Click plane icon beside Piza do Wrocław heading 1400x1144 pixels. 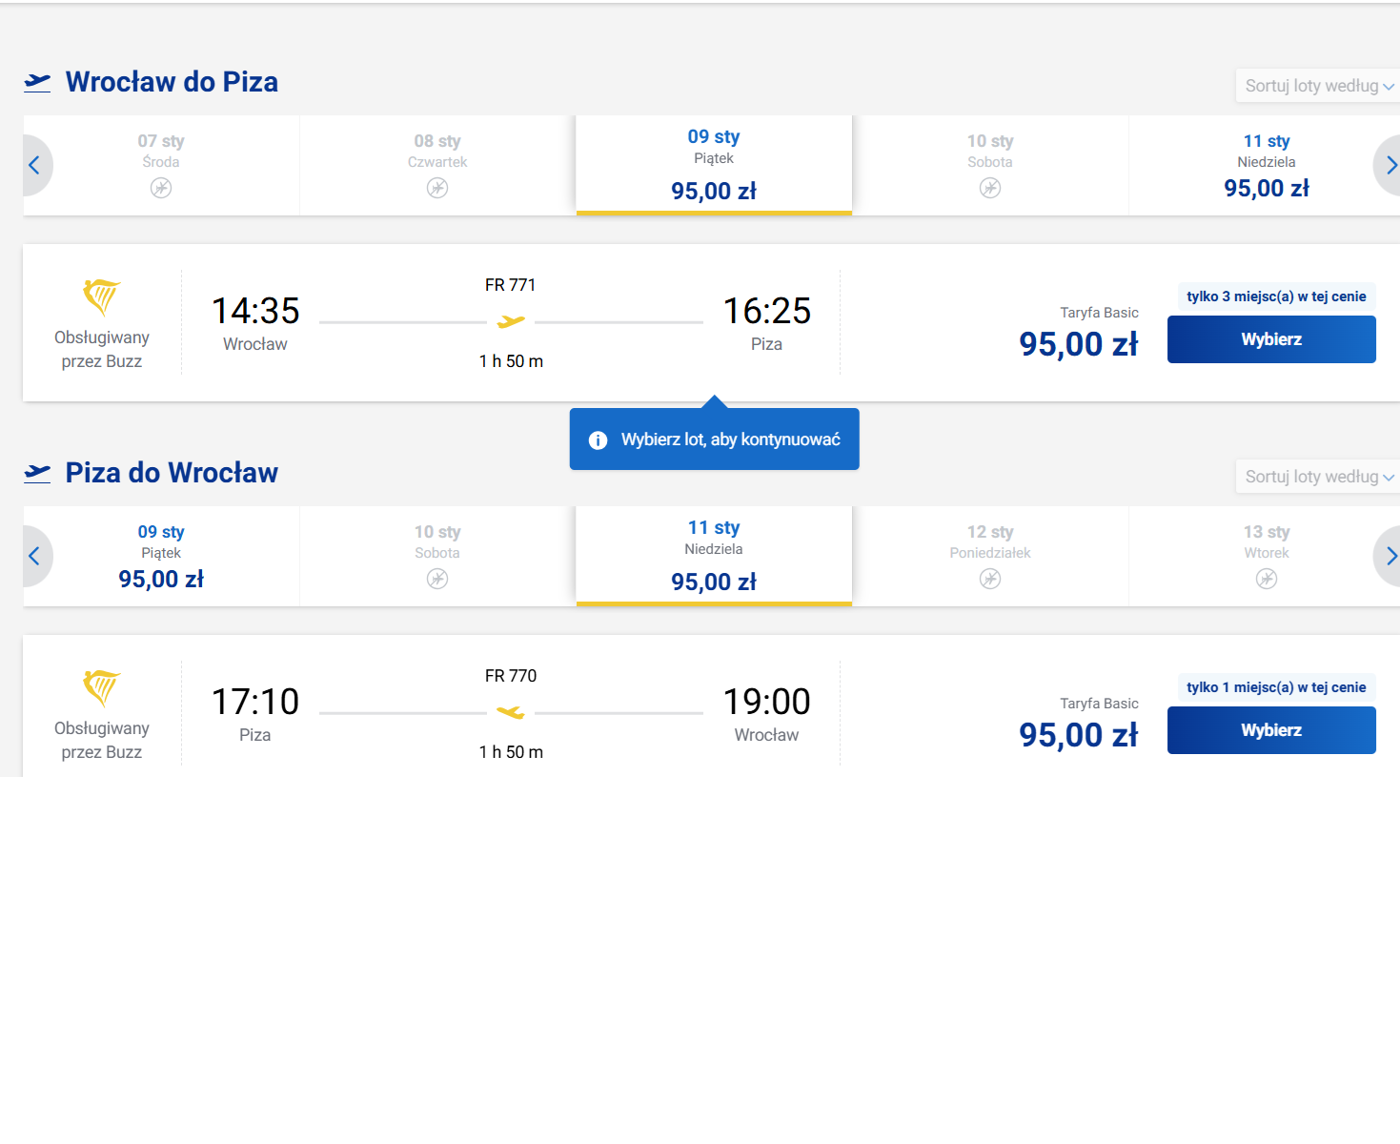[x=37, y=473]
